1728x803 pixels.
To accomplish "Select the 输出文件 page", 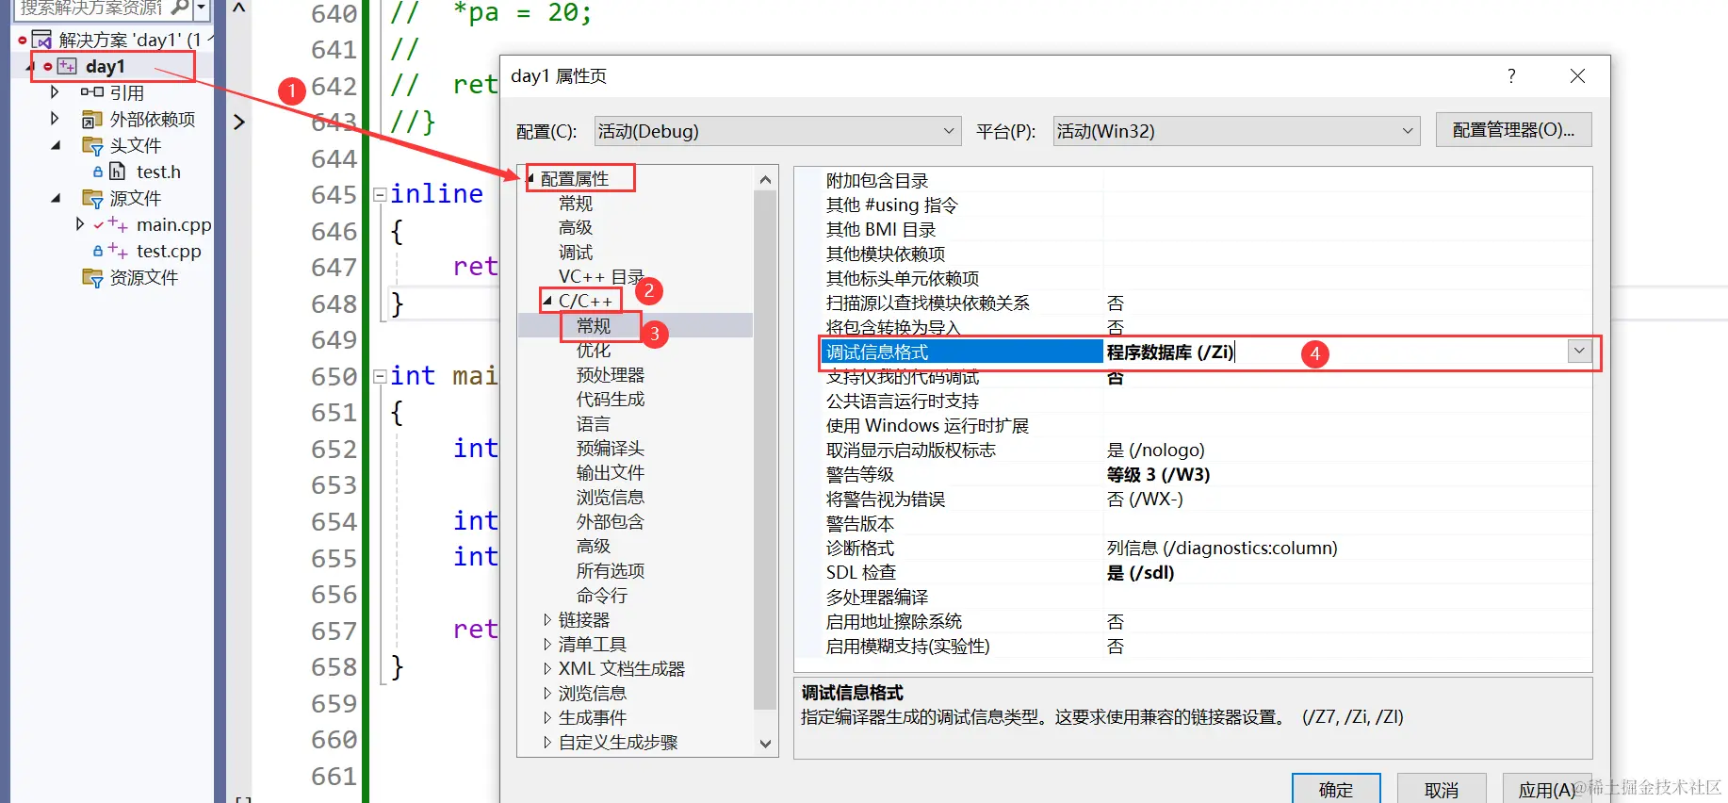I will tap(611, 473).
